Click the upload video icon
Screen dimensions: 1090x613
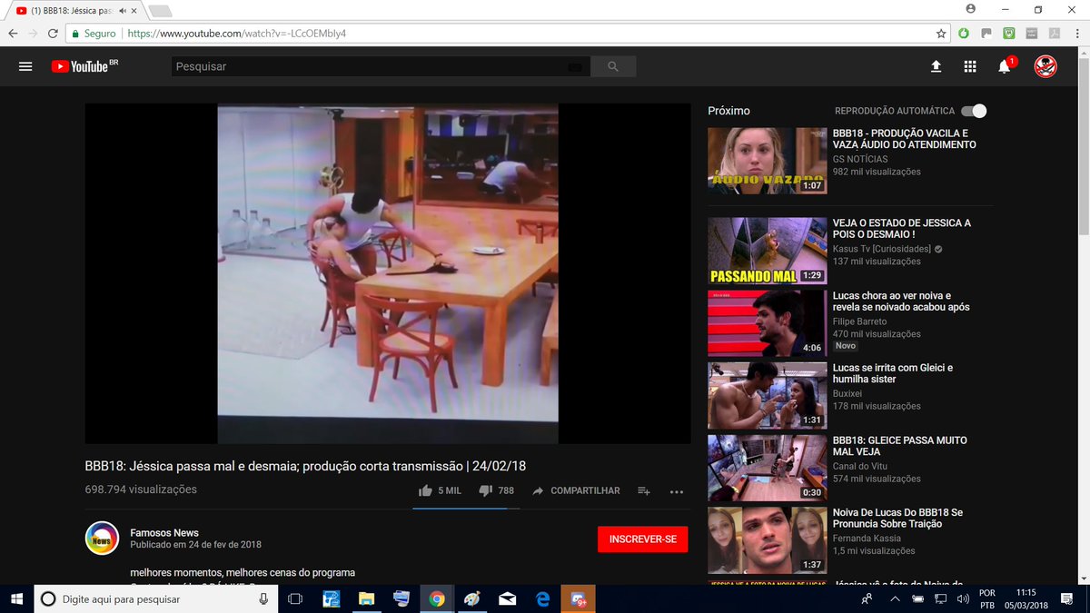936,66
